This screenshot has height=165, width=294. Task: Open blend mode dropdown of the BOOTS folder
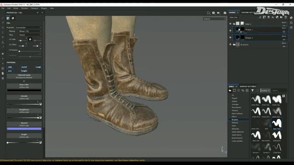pyautogui.click(x=284, y=43)
